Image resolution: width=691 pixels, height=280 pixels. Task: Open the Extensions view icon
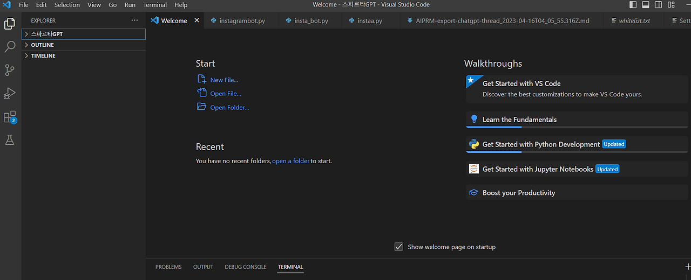10,117
